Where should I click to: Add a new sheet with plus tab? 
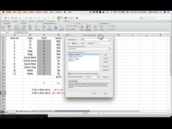point(54,111)
